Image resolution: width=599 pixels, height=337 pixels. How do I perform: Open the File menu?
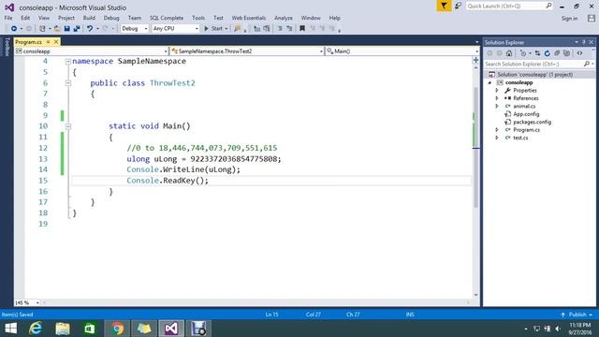(x=8, y=18)
